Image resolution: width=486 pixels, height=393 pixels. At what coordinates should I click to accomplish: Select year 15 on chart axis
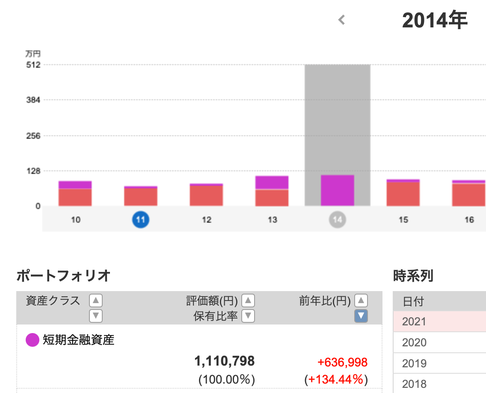(x=403, y=220)
